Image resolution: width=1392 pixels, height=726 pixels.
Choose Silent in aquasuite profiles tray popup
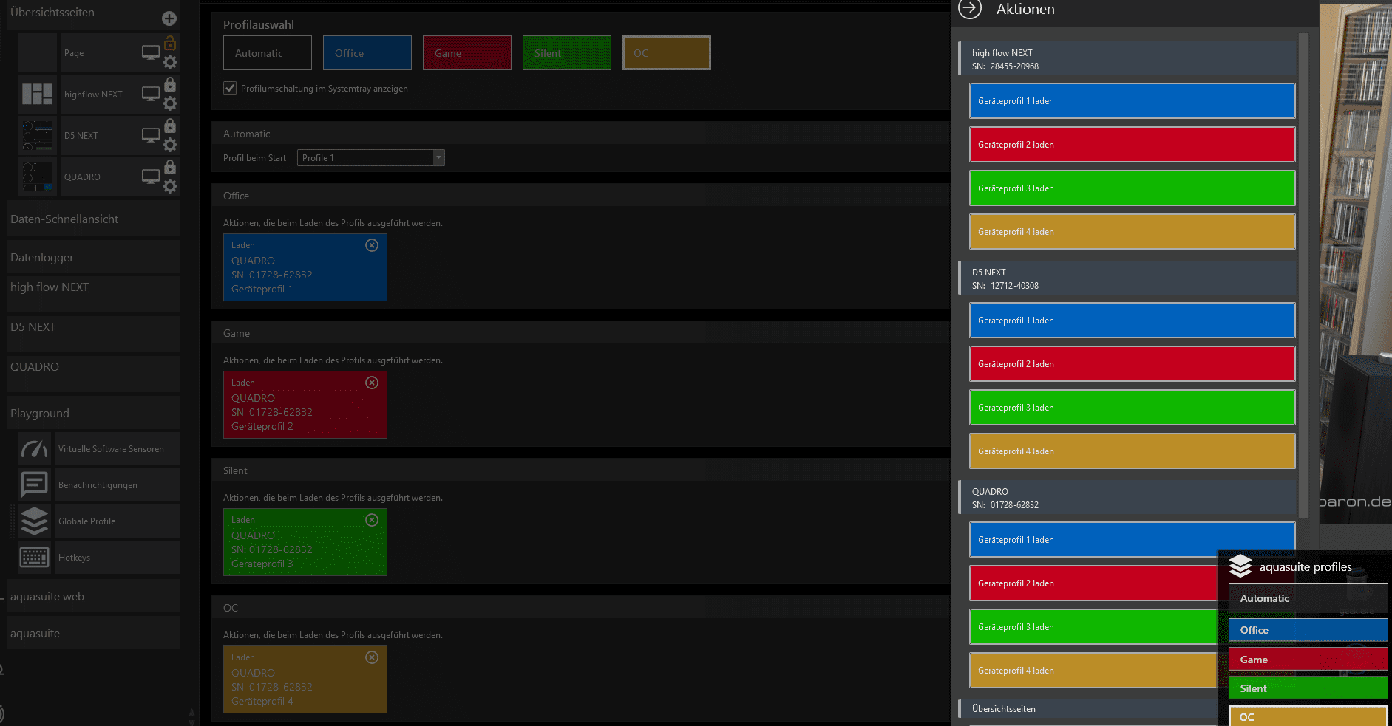pyautogui.click(x=1308, y=688)
